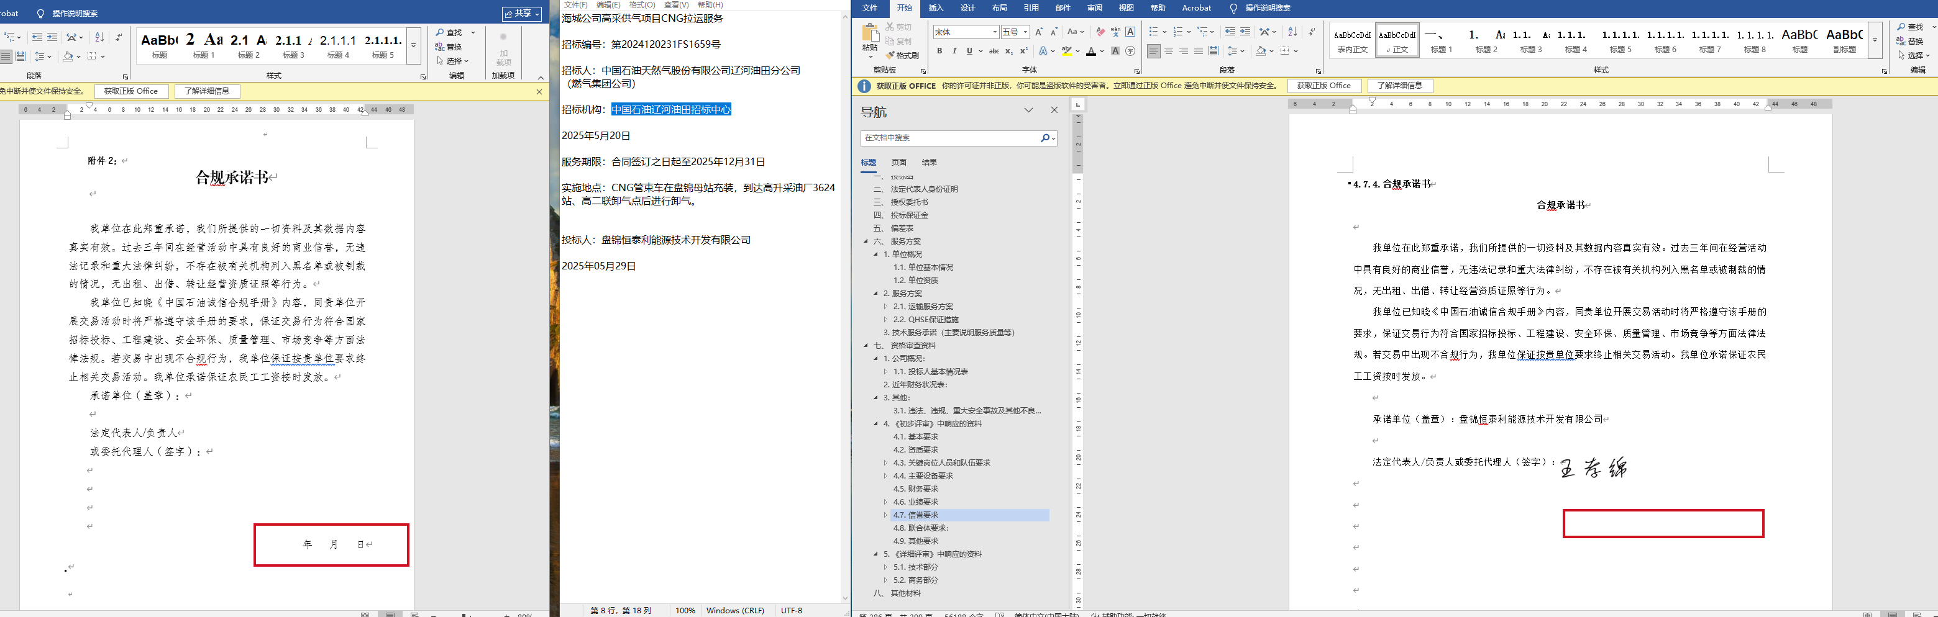Click 了解详细信息 in right Word window

pyautogui.click(x=1399, y=86)
